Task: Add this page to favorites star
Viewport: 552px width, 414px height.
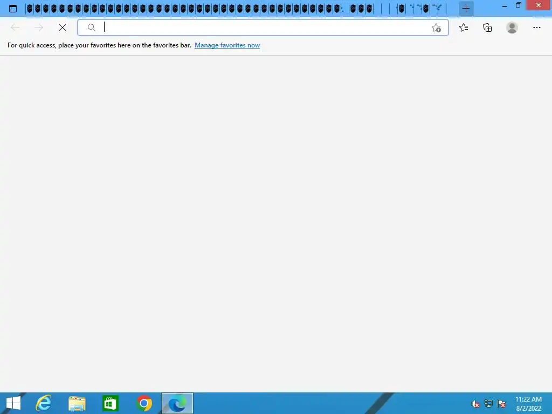Action: [x=436, y=28]
